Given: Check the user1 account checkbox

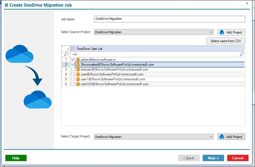Looking at the screenshot, I should (73, 79).
